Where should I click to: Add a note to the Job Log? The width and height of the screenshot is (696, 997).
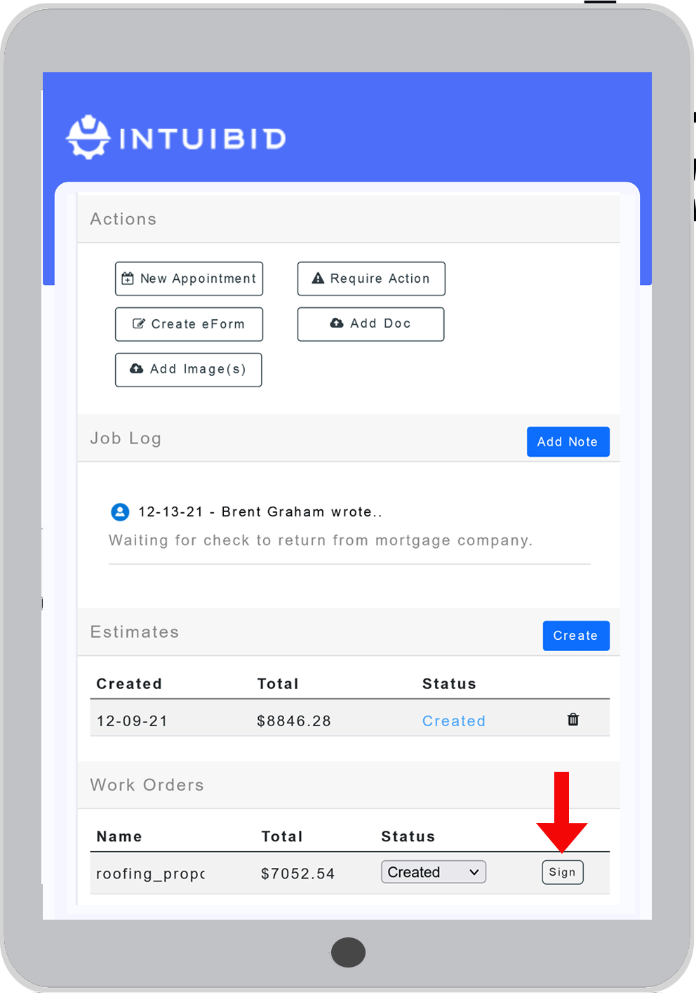coord(568,442)
